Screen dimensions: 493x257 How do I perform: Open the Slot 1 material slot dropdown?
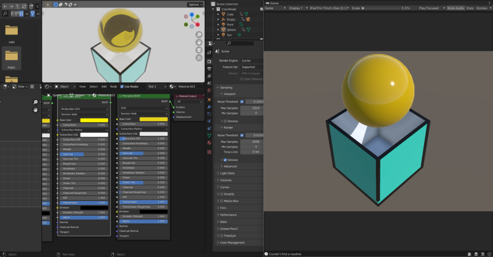click(x=157, y=87)
